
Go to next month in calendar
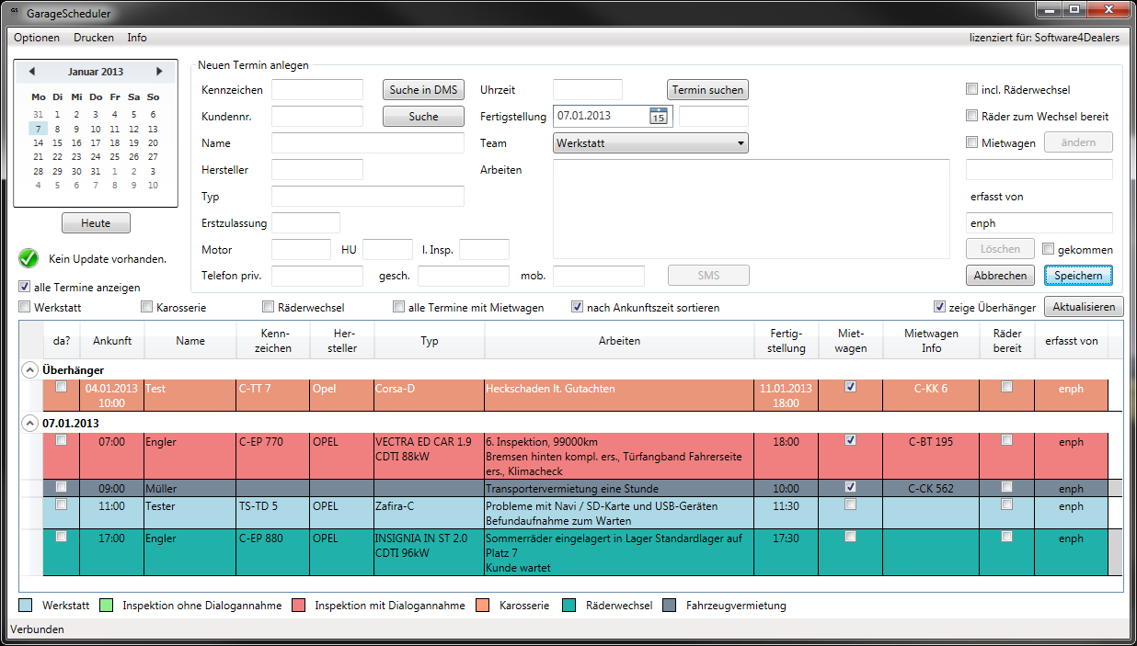pos(159,72)
